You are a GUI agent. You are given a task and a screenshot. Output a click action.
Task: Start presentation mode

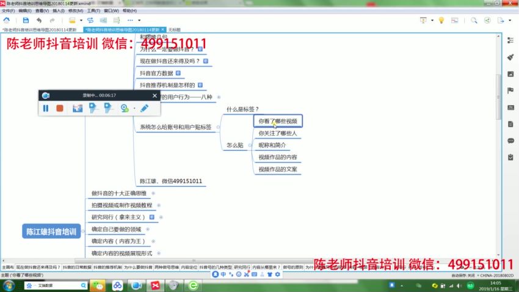point(423,20)
